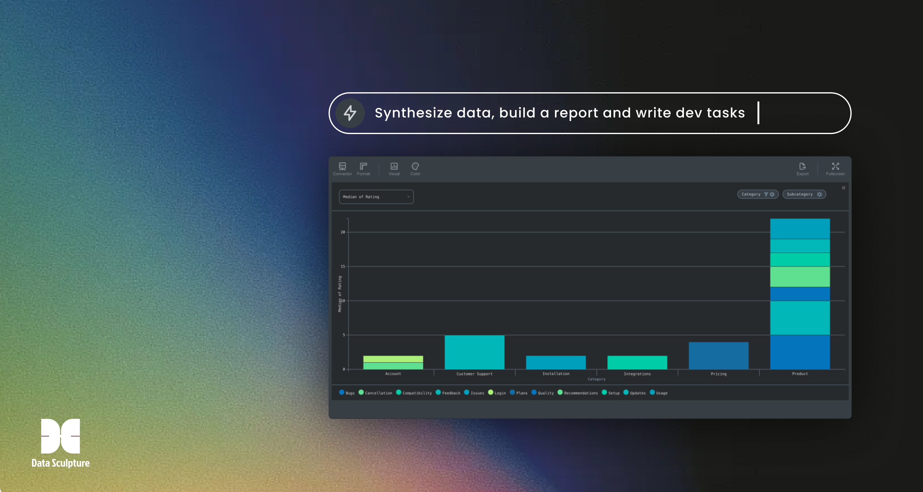This screenshot has width=923, height=492.
Task: Toggle the Compatibility legend entry
Action: coord(414,393)
